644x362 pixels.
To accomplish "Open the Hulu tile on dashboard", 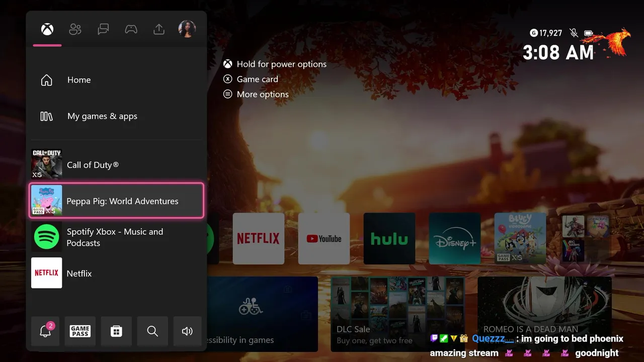I will coord(389,239).
